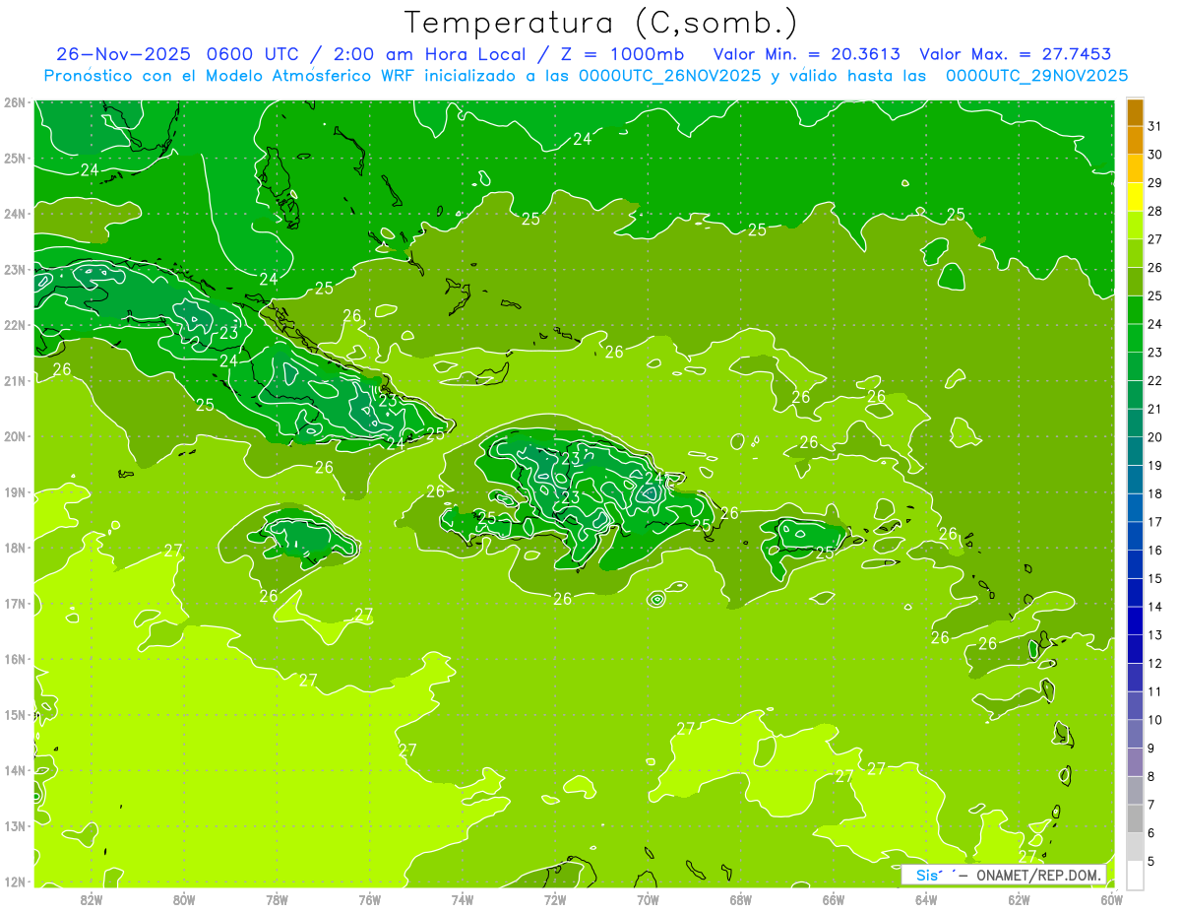The width and height of the screenshot is (1181, 913).
Task: Click the "72W" longitude axis label
Action: click(x=555, y=899)
